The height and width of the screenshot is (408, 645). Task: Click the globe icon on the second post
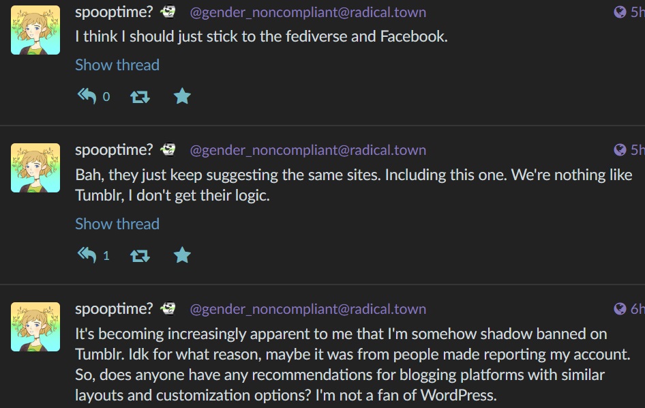620,150
